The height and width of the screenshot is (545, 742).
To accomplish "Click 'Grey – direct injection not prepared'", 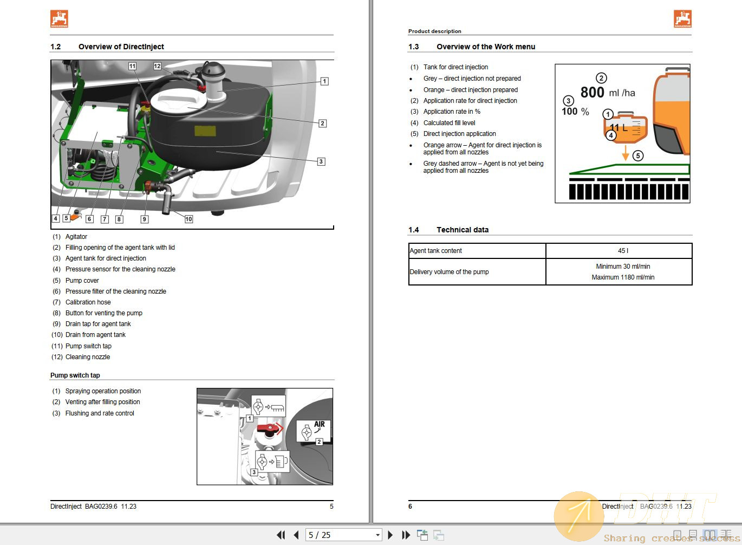I will pos(472,79).
